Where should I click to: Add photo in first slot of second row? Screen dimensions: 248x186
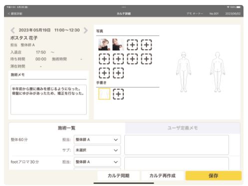(104, 59)
